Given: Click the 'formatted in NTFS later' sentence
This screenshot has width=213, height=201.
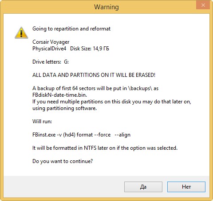Looking at the screenshot, I should pos(105,148).
